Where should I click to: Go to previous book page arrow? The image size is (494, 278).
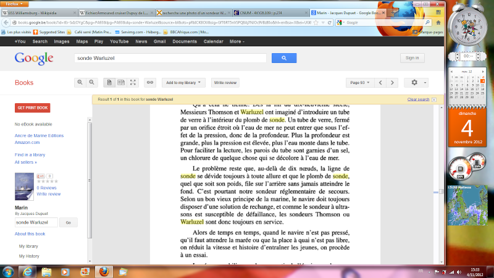(380, 83)
